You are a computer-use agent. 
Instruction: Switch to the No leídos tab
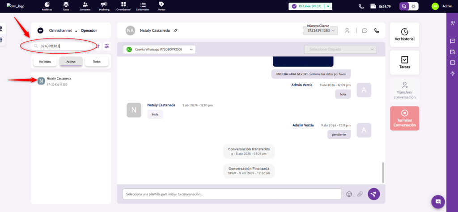pyautogui.click(x=45, y=62)
